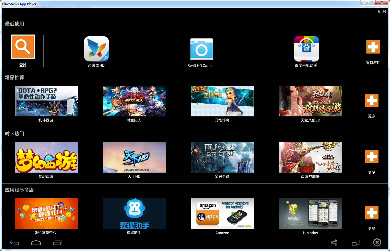
Task: Open all apps (所有应用) plus icon
Action: [x=373, y=47]
